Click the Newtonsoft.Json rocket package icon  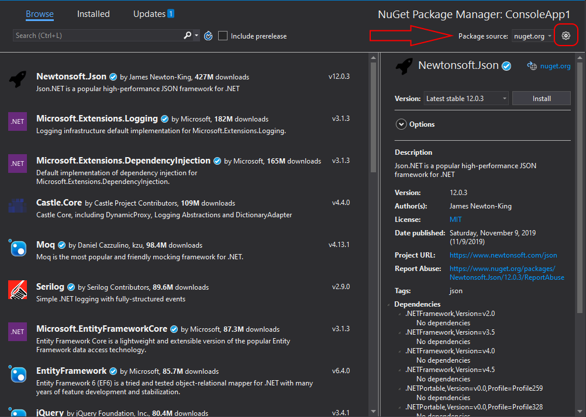click(x=17, y=79)
